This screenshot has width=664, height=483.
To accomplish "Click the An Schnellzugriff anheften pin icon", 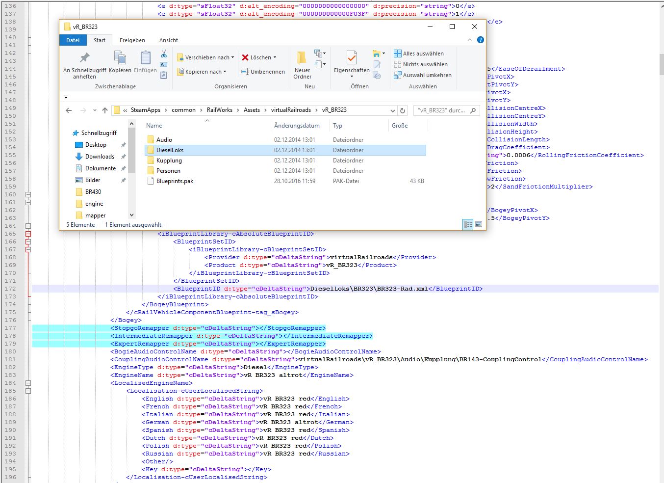I will coord(84,58).
